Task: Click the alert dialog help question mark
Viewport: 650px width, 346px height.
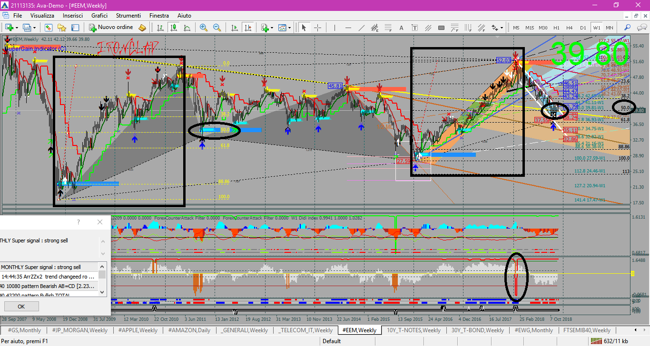Action: (79, 222)
